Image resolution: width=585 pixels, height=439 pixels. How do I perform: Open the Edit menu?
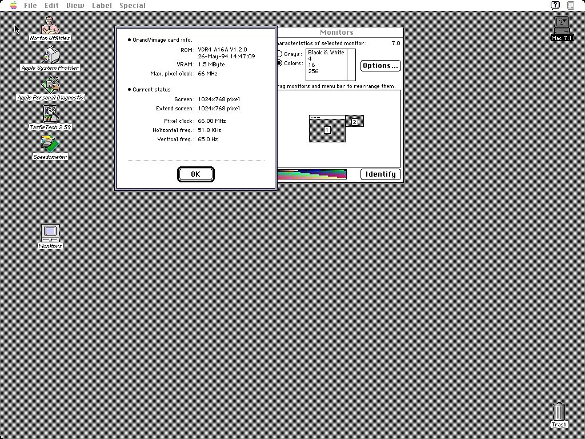51,6
